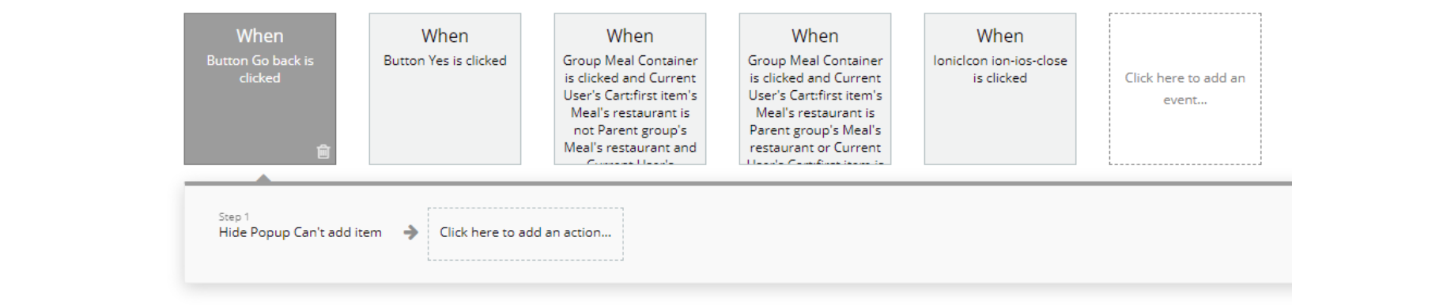Click When heading of third Group Meal Container event
The image size is (1447, 305).
(x=630, y=36)
